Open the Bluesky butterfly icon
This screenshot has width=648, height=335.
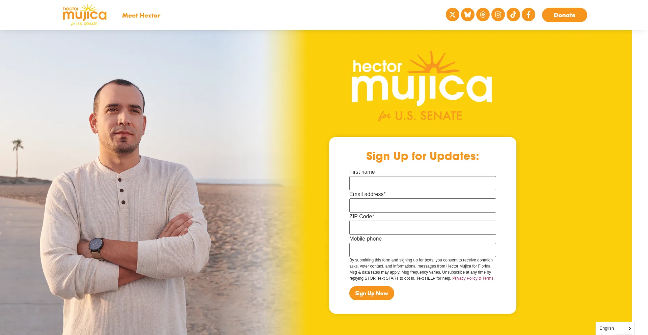(x=467, y=15)
